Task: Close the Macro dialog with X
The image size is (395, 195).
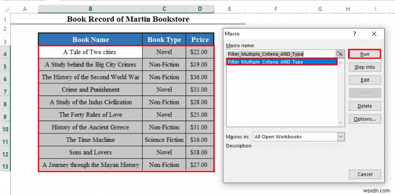Action: [374, 33]
